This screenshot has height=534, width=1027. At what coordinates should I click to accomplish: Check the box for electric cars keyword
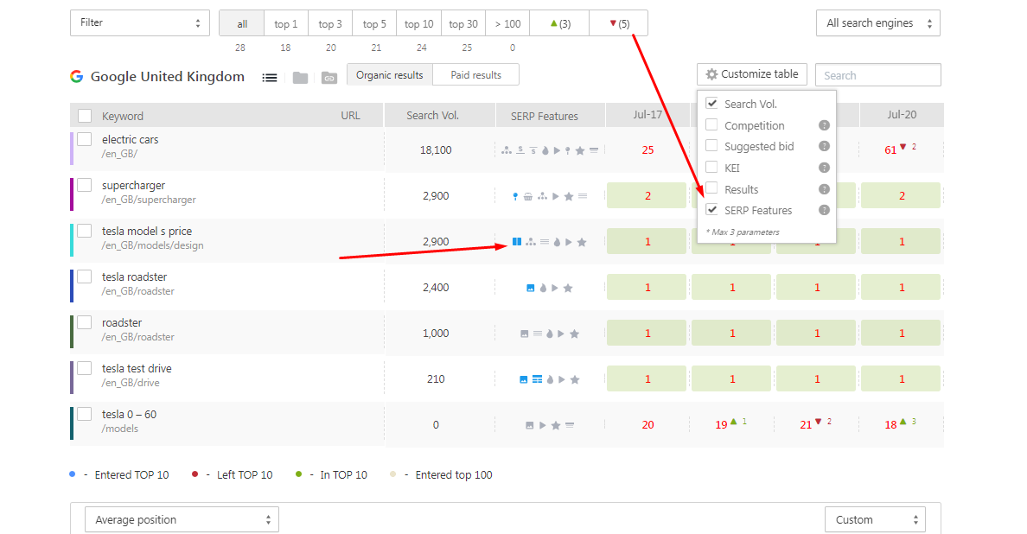click(x=85, y=139)
